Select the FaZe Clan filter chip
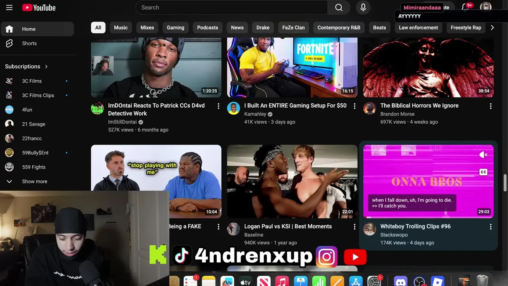 293,27
